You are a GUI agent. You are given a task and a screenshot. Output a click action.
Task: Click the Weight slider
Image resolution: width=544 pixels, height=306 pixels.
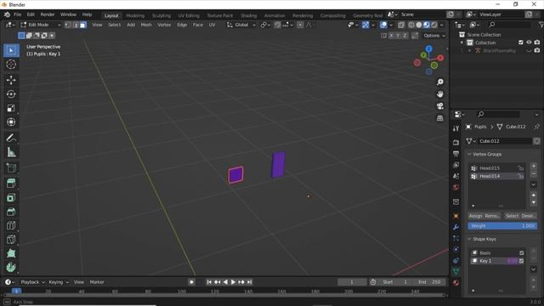tap(502, 226)
